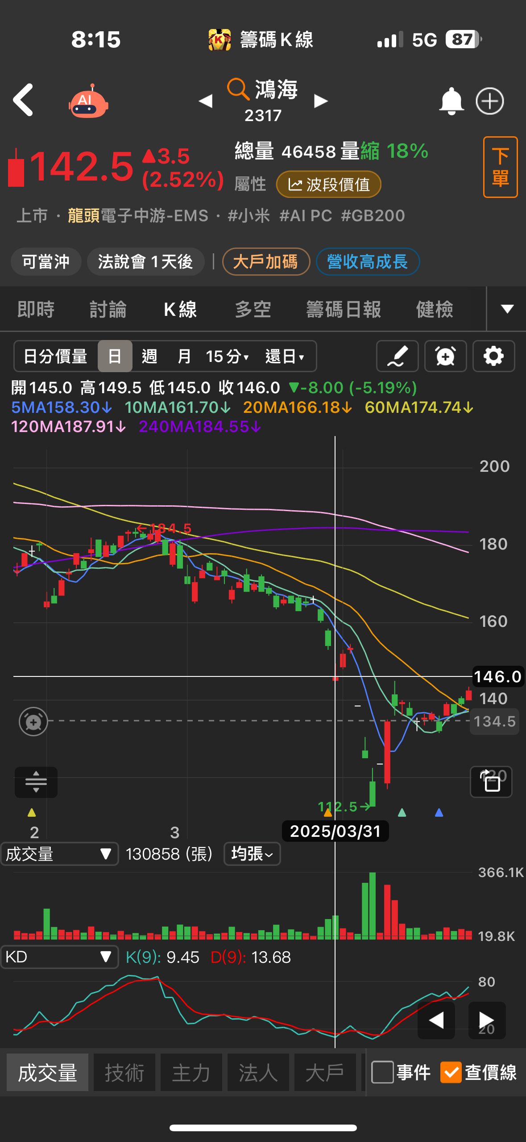The image size is (526, 1142).
Task: Open 成交量 indicator dropdown
Action: pyautogui.click(x=59, y=854)
